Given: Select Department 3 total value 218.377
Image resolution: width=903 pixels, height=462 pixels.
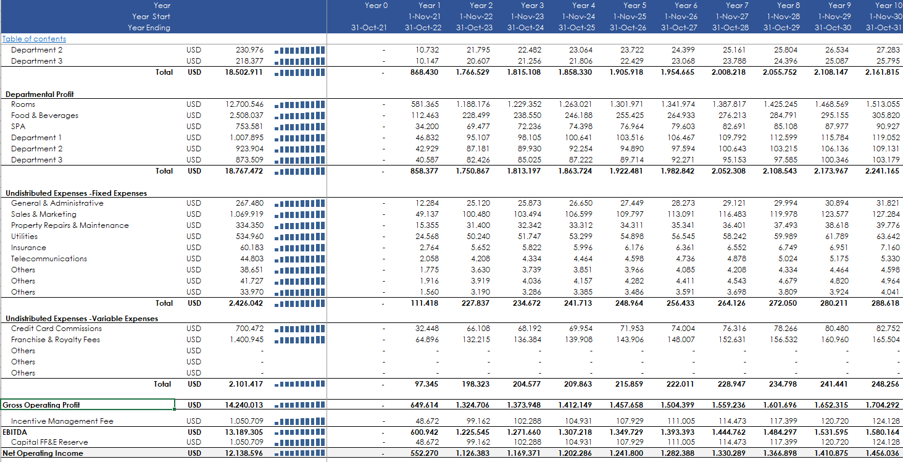Looking at the screenshot, I should [x=249, y=61].
